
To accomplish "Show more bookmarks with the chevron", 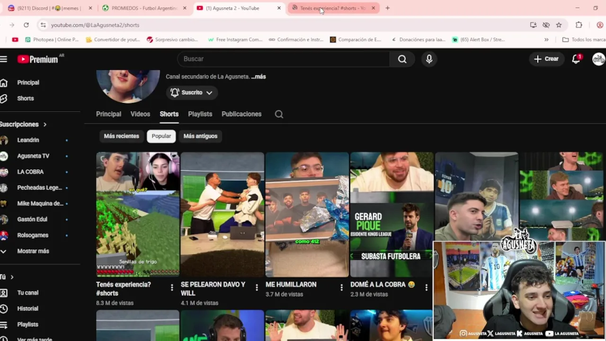I will click(x=546, y=40).
